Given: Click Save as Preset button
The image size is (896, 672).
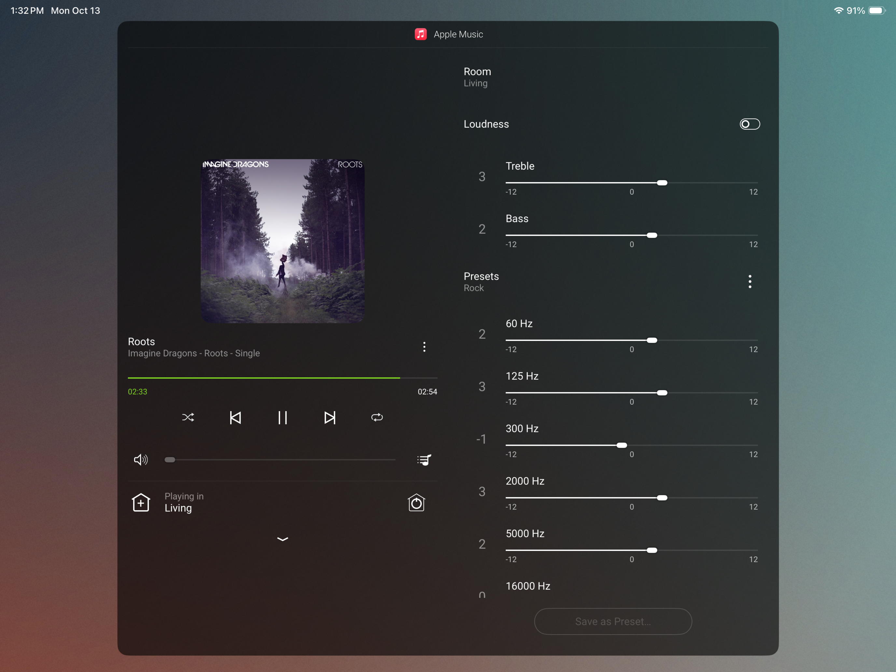Looking at the screenshot, I should point(613,621).
